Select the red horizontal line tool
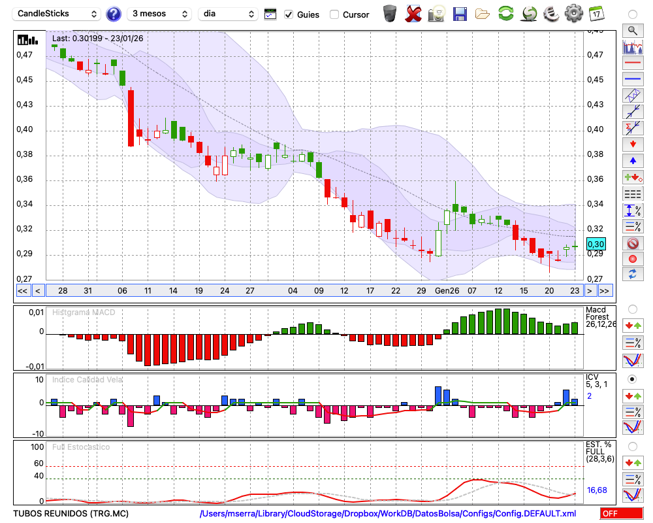653x523 pixels. click(x=633, y=63)
